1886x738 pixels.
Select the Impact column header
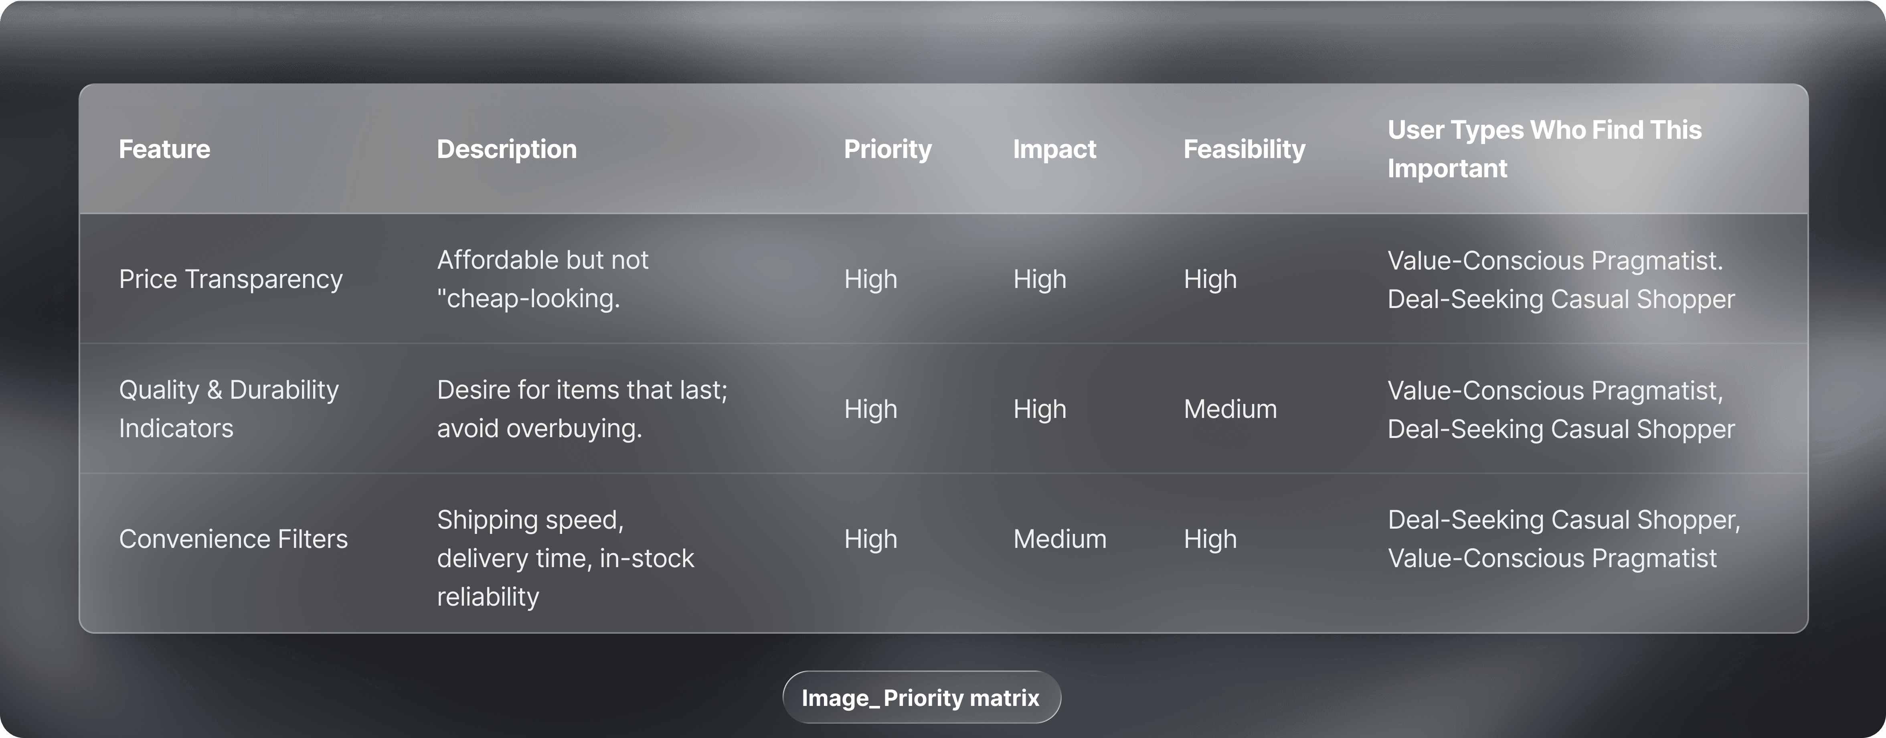pos(1054,149)
